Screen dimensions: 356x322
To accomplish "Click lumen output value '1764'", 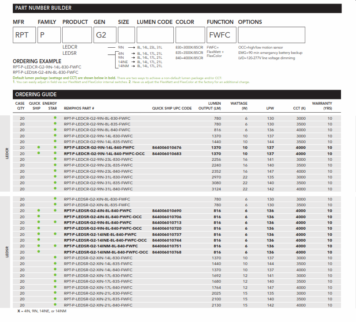I will point(216,288).
